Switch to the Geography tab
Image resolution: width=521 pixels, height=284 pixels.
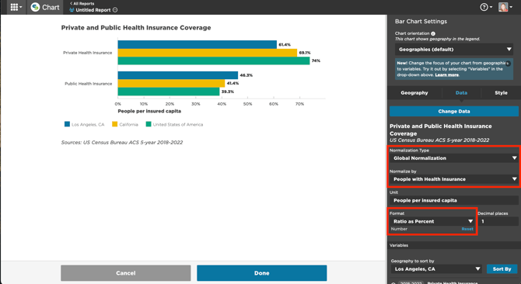tap(414, 93)
